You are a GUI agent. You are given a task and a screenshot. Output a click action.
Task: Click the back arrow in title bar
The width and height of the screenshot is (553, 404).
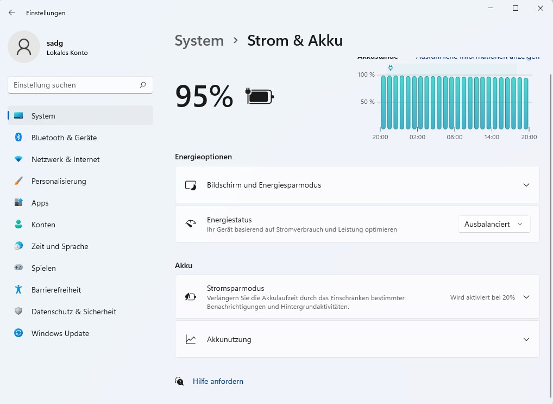click(x=12, y=13)
